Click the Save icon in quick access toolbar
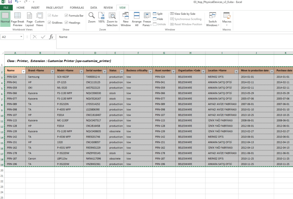293x199 pixels. 10,2
